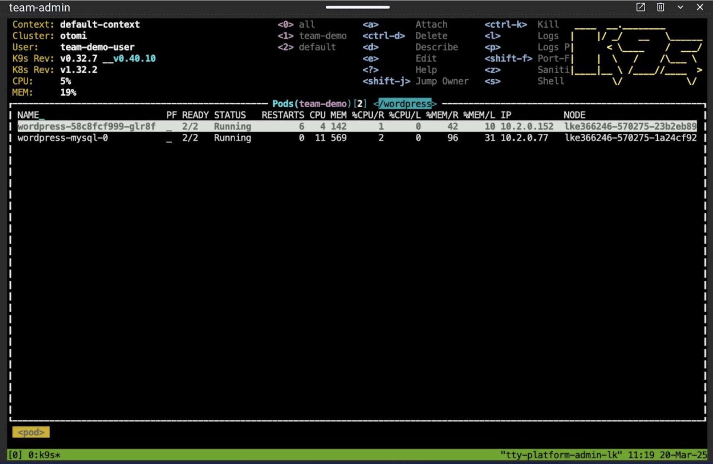Viewport: 713px width, 464px height.
Task: Click the v0.40.10 upgrade version link
Action: point(134,58)
